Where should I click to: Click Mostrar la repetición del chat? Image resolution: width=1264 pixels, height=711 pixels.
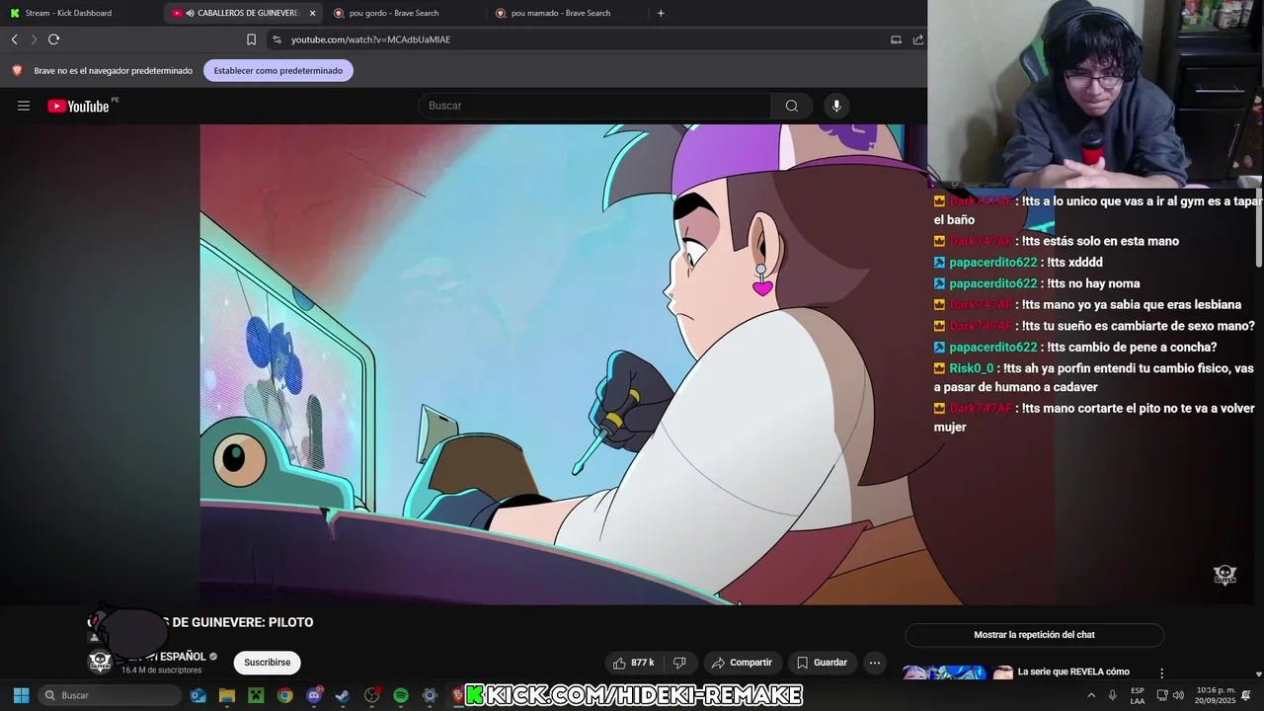click(1034, 635)
